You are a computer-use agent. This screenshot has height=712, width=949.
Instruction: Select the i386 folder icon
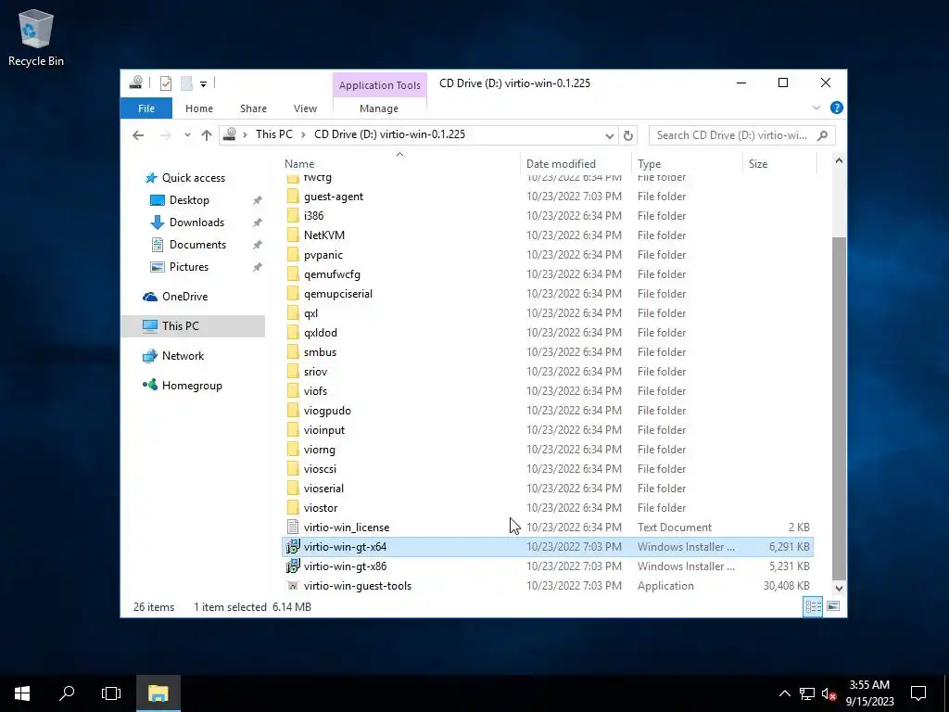click(x=293, y=215)
